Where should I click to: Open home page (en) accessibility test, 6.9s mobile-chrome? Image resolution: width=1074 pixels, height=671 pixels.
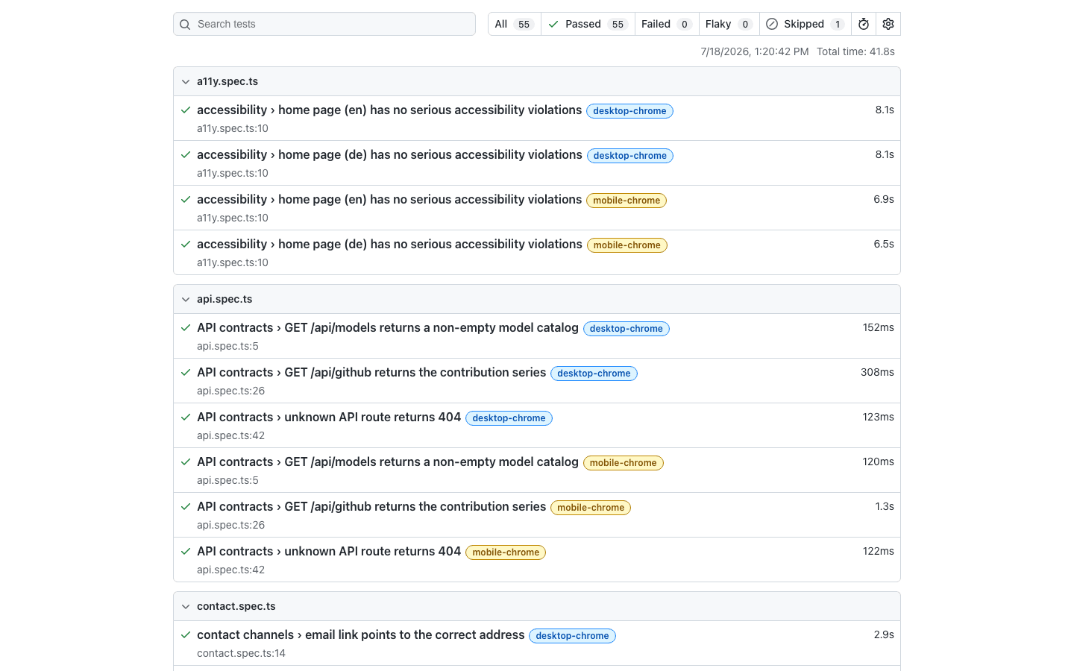click(389, 199)
